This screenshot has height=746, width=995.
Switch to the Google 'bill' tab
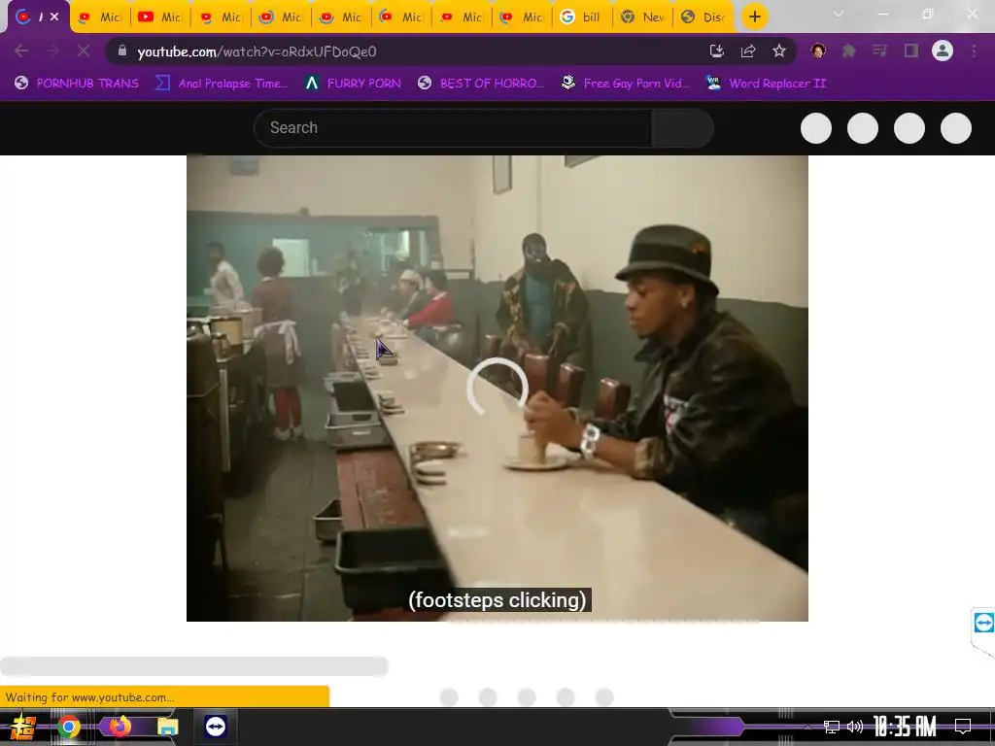point(582,17)
